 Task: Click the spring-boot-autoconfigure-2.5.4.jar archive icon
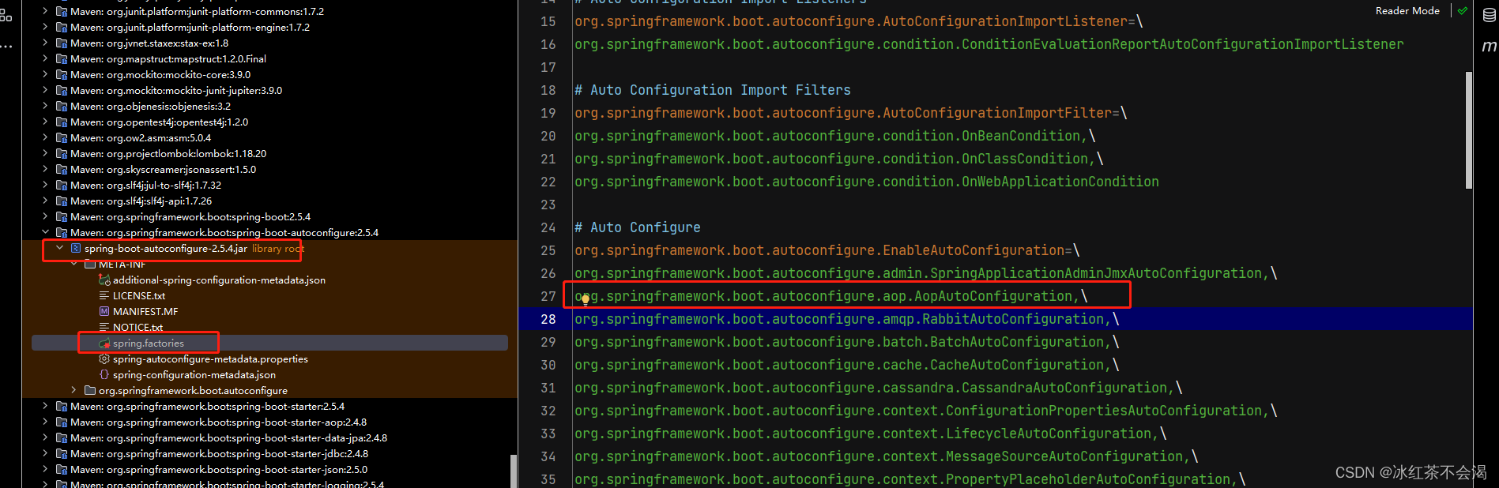pyautogui.click(x=76, y=249)
